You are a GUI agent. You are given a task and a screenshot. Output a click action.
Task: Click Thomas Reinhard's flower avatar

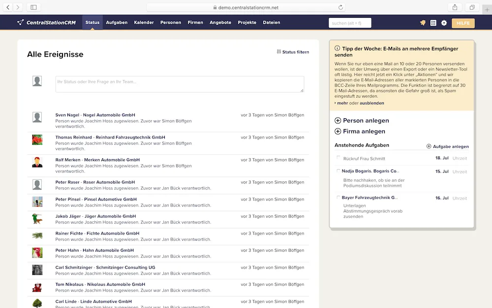pyautogui.click(x=37, y=139)
